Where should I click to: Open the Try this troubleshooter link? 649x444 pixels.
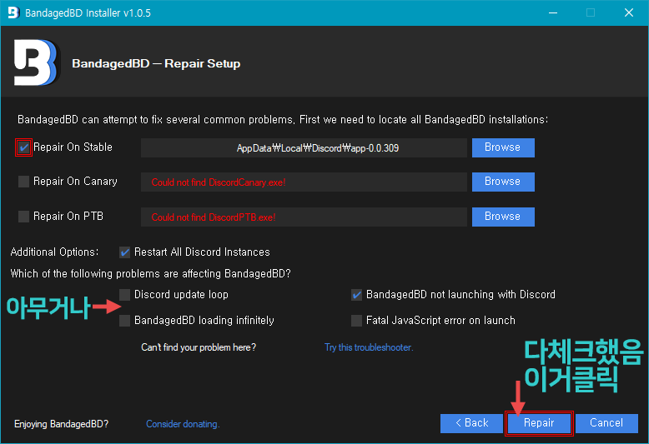click(x=369, y=347)
